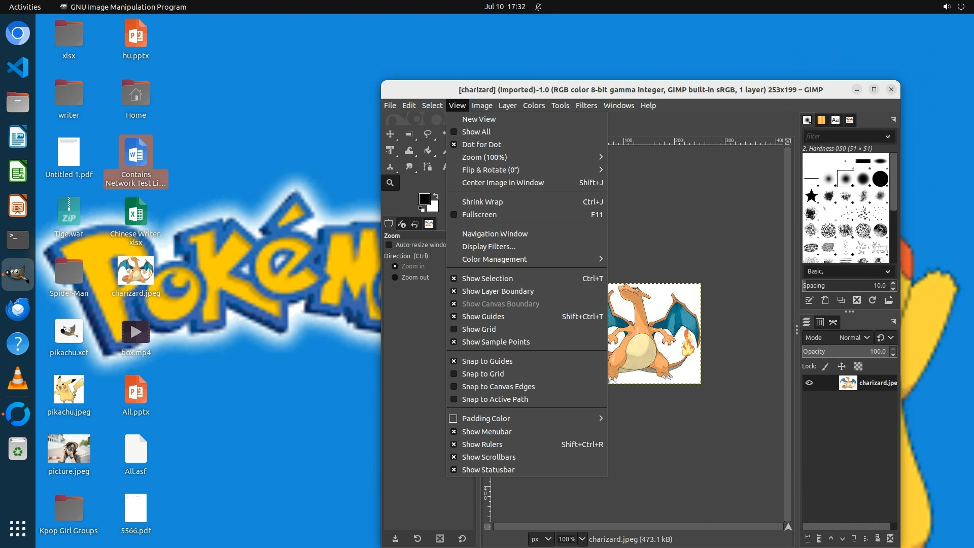This screenshot has width=974, height=548.
Task: Toggle the Snap to Canvas Edges option
Action: (x=498, y=387)
